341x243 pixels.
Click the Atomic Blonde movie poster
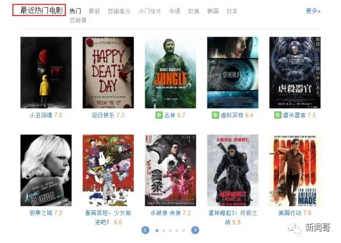click(x=46, y=170)
